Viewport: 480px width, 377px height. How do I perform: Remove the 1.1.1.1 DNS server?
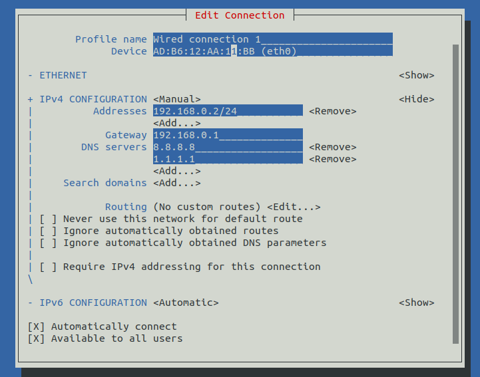click(333, 159)
